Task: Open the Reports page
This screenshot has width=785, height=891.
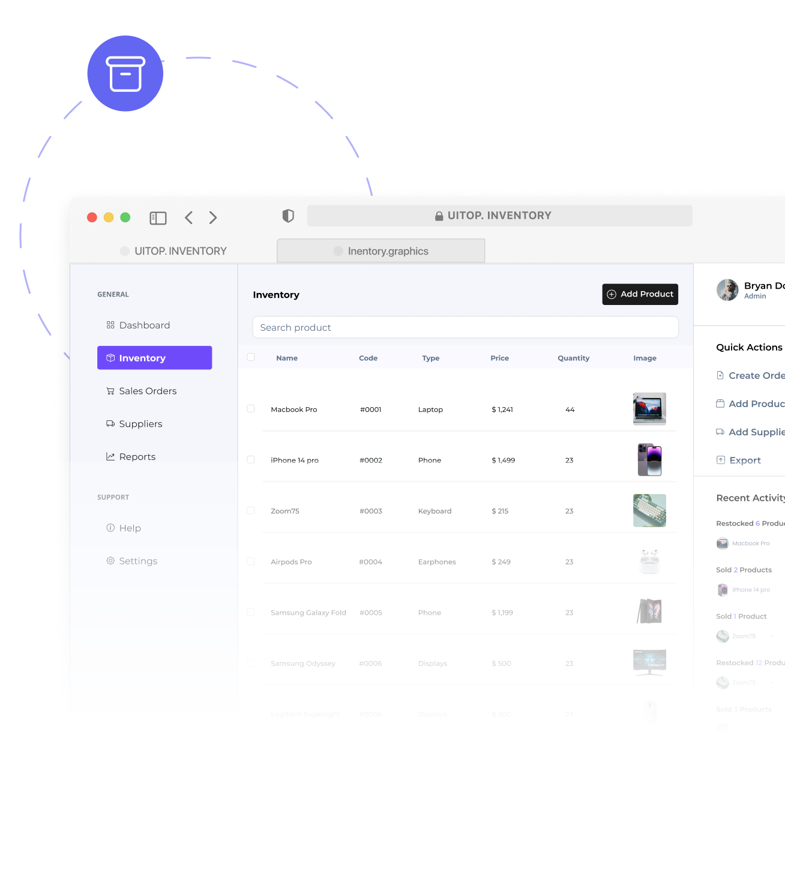Action: 137,457
